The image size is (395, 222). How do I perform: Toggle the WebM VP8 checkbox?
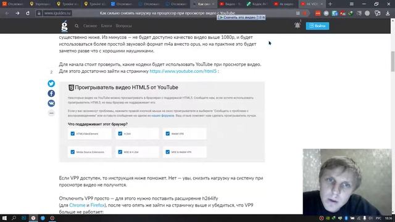pos(168,134)
